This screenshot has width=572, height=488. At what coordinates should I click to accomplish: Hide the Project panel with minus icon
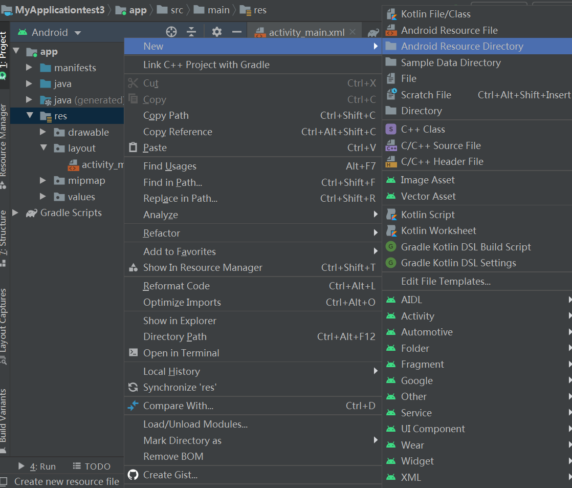pos(236,31)
